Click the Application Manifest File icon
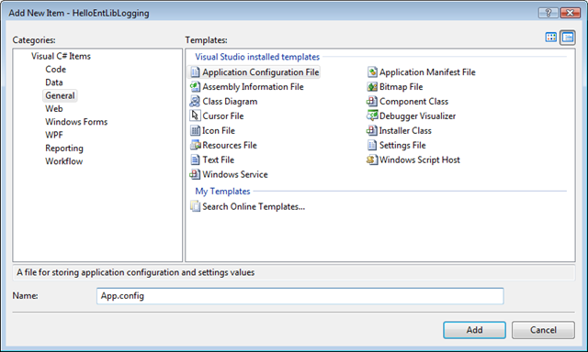The image size is (588, 352). [x=372, y=71]
